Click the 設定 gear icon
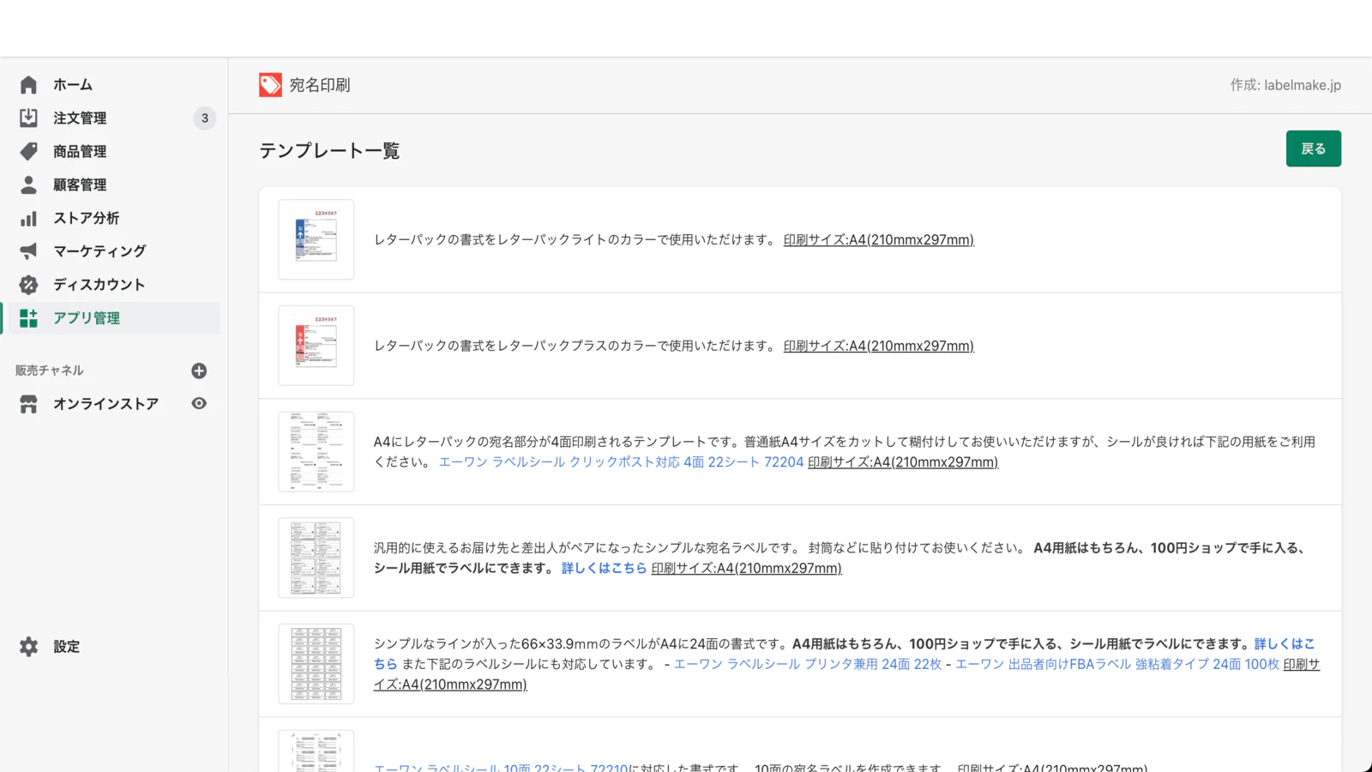This screenshot has height=772, width=1372. coord(28,647)
